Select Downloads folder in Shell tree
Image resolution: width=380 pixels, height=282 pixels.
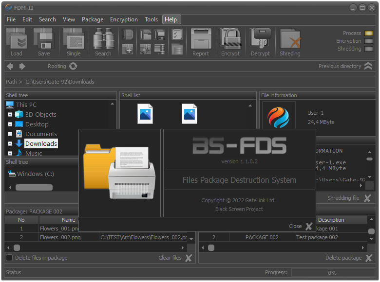(x=41, y=143)
